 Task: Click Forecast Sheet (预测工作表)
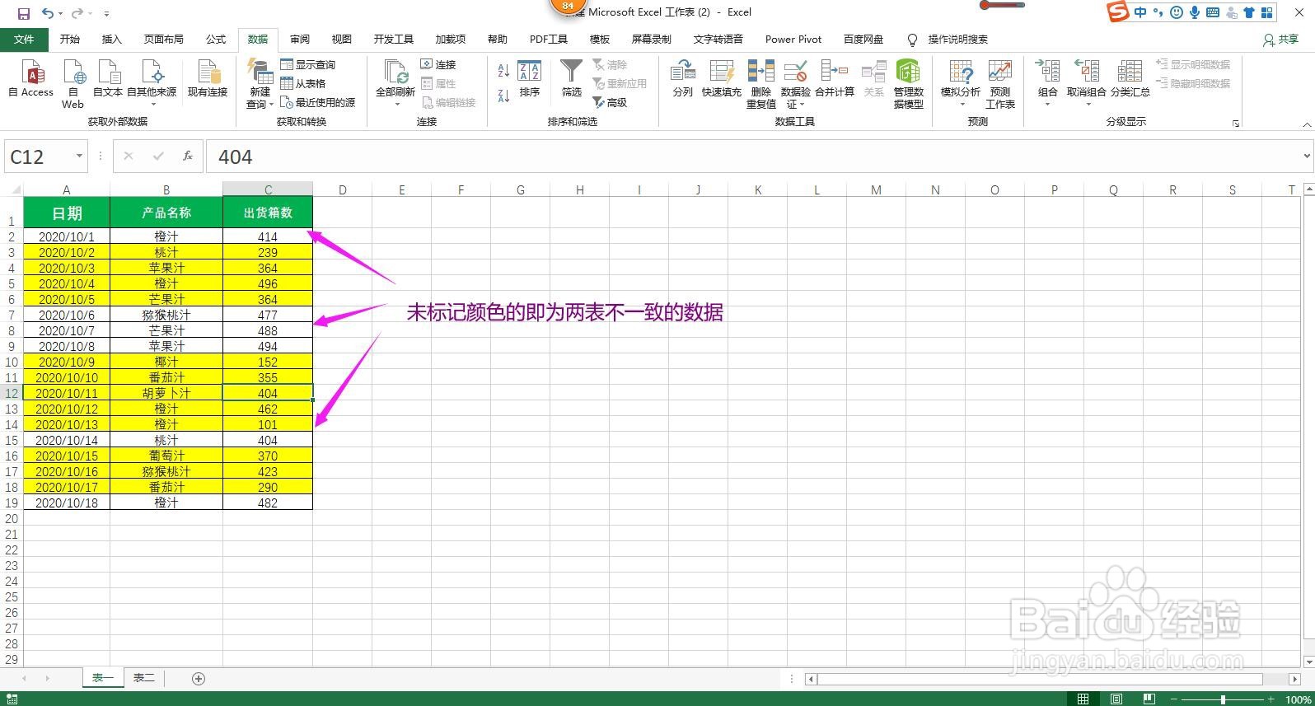click(x=999, y=84)
